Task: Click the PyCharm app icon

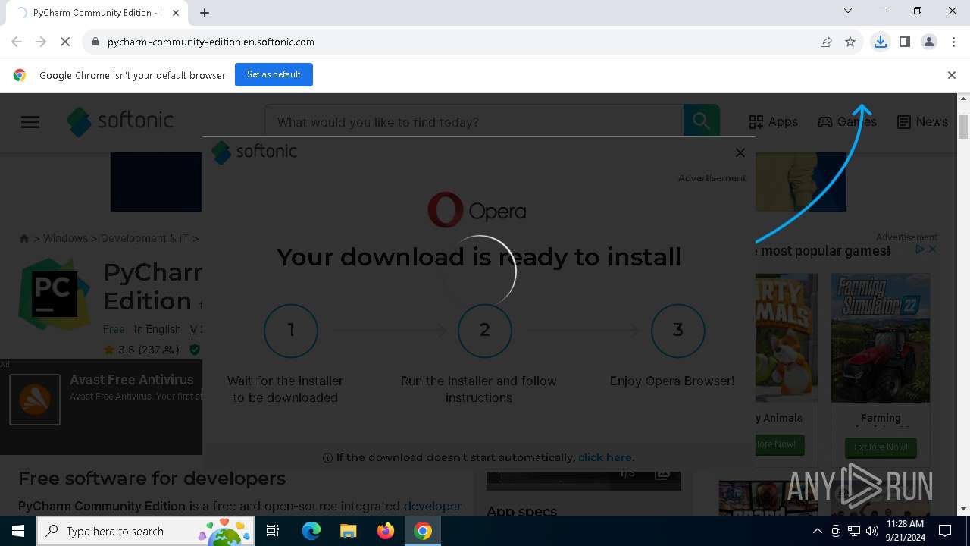Action: (x=55, y=295)
